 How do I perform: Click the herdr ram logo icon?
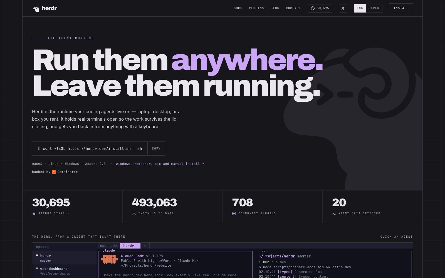pyautogui.click(x=36, y=9)
